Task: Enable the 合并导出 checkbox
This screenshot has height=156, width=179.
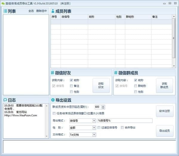Action: pyautogui.click(x=122, y=127)
